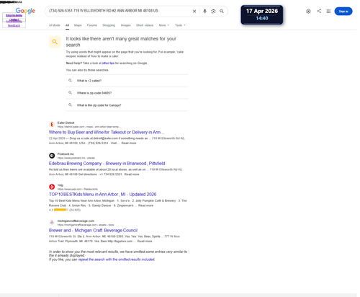Viewport: 360px width, 297px height.
Task: Open 'Edelbrau Brewing Company' result
Action: 107,164
